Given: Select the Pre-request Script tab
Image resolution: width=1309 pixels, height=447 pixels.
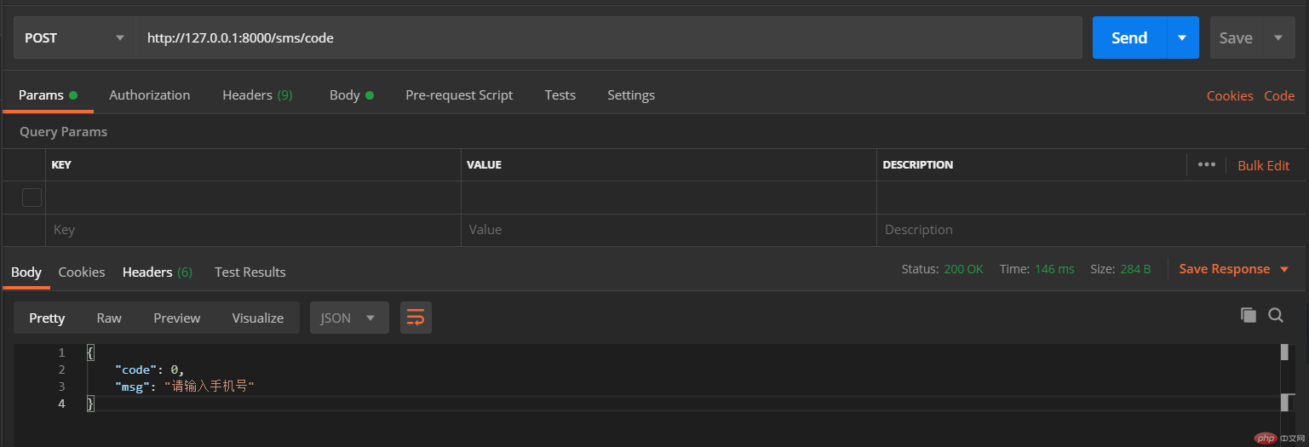Looking at the screenshot, I should 459,95.
